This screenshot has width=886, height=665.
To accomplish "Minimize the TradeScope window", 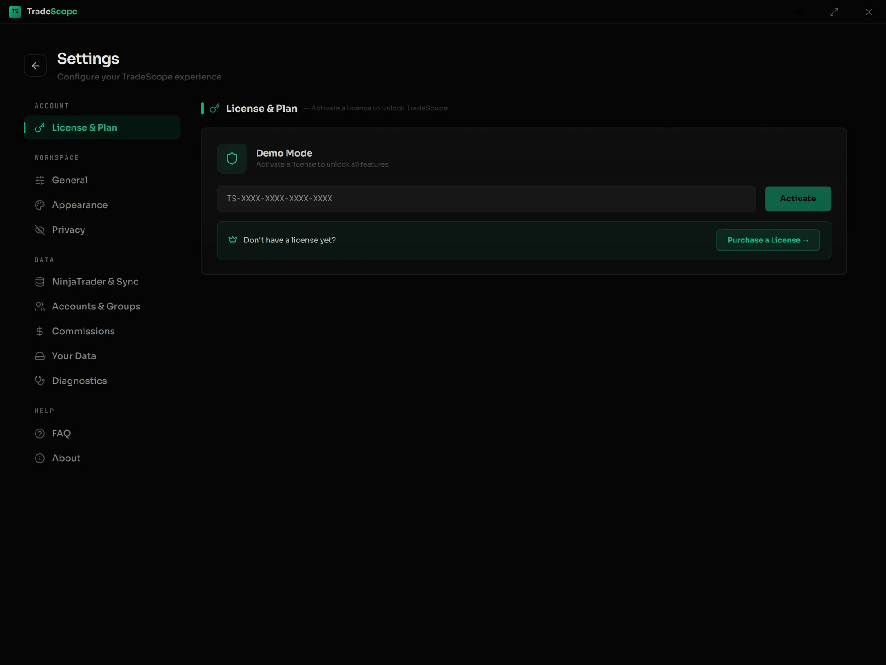I will tap(800, 12).
